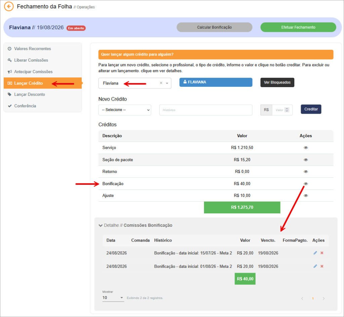Click the Retorno row label
The height and width of the screenshot is (317, 344).
(110, 172)
